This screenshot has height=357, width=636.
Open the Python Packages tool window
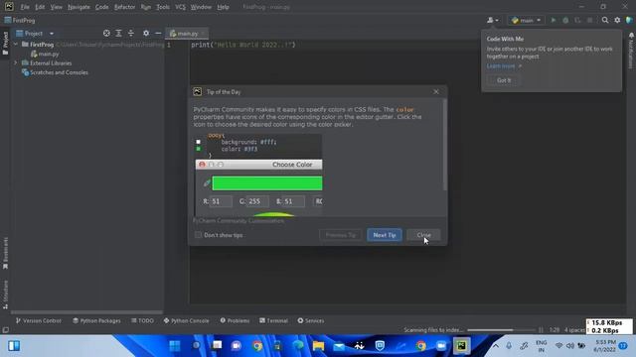pyautogui.click(x=96, y=320)
